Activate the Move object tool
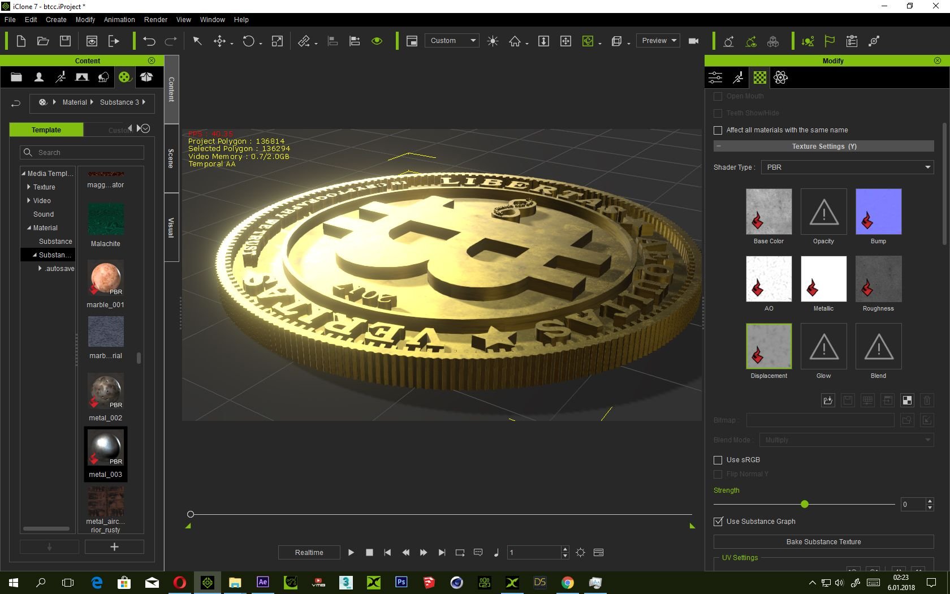The image size is (950, 594). 220,41
